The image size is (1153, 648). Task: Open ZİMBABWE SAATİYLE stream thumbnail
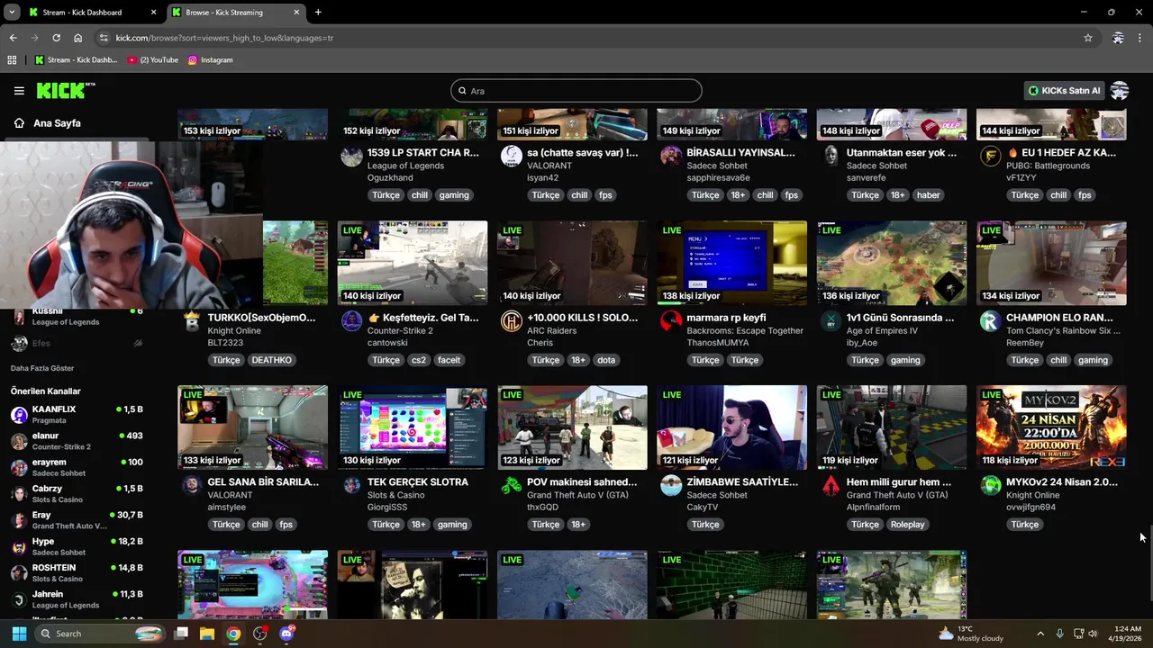[x=731, y=428]
